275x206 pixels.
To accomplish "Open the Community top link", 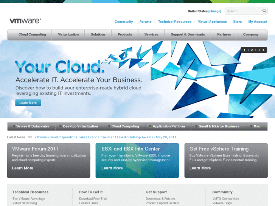I will coord(124,22).
